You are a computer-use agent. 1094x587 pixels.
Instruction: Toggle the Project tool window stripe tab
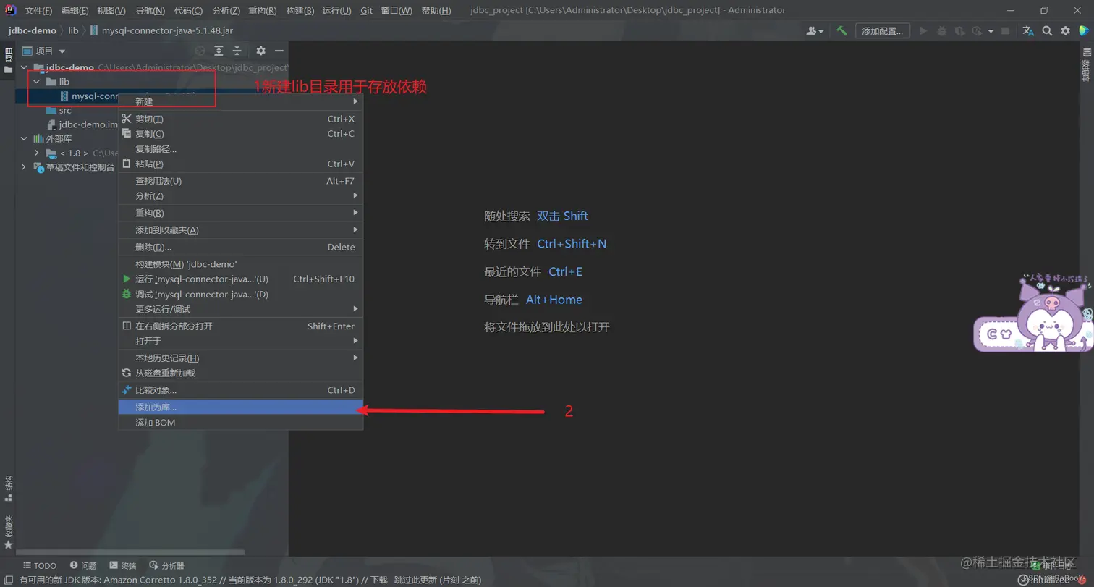click(8, 60)
